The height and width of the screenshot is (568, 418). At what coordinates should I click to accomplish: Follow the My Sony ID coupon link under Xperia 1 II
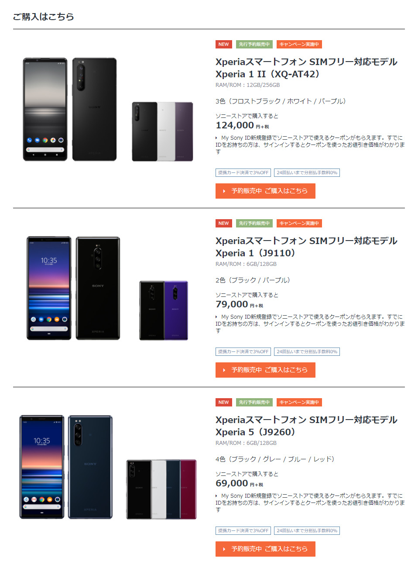(310, 145)
